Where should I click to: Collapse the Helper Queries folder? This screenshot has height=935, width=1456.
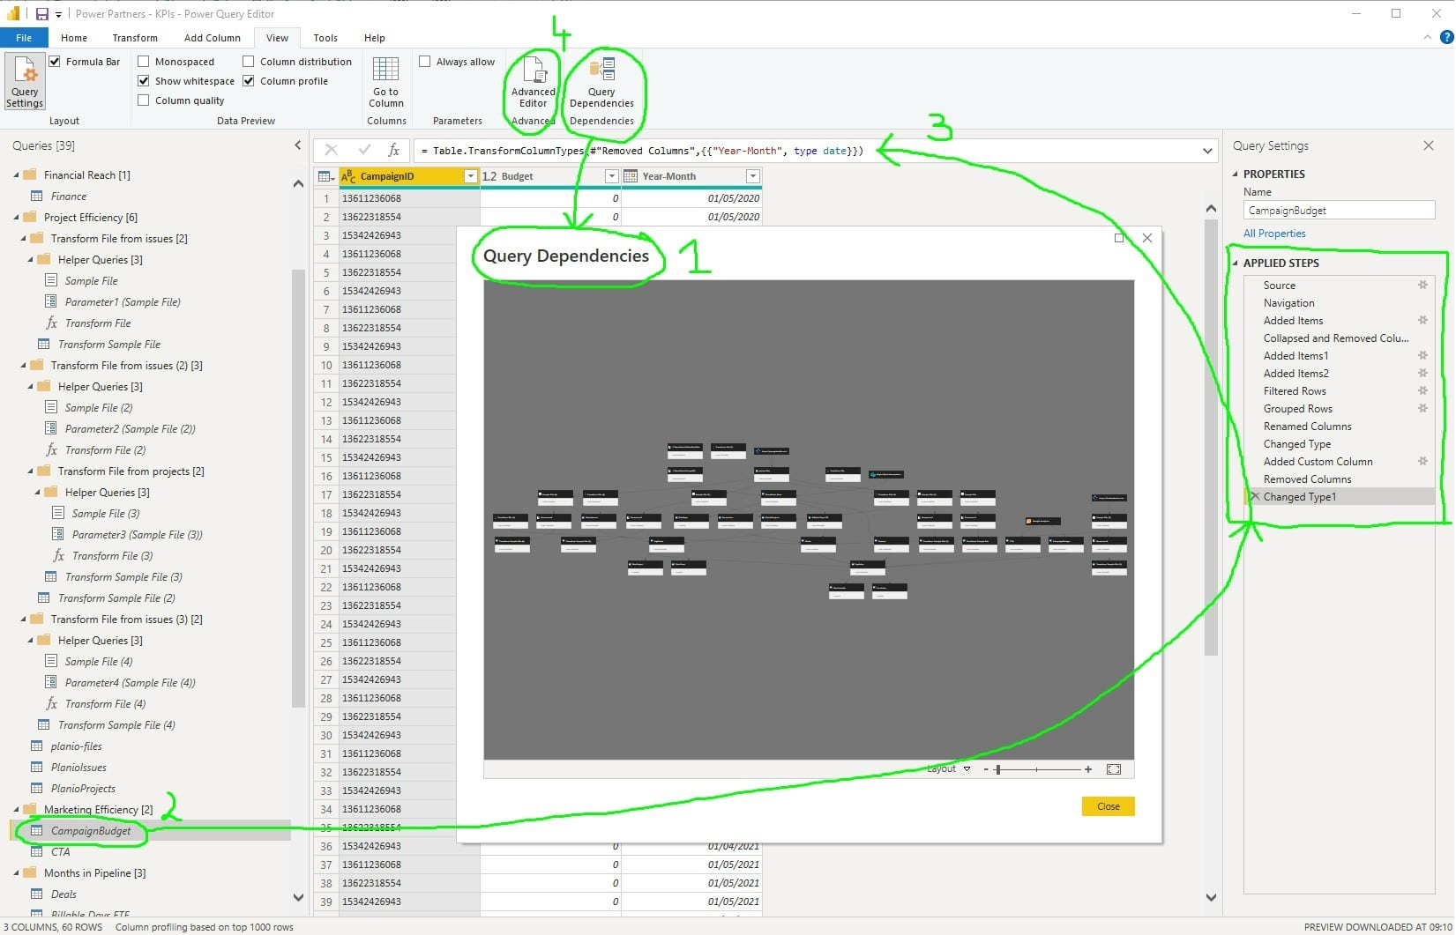[x=33, y=259]
